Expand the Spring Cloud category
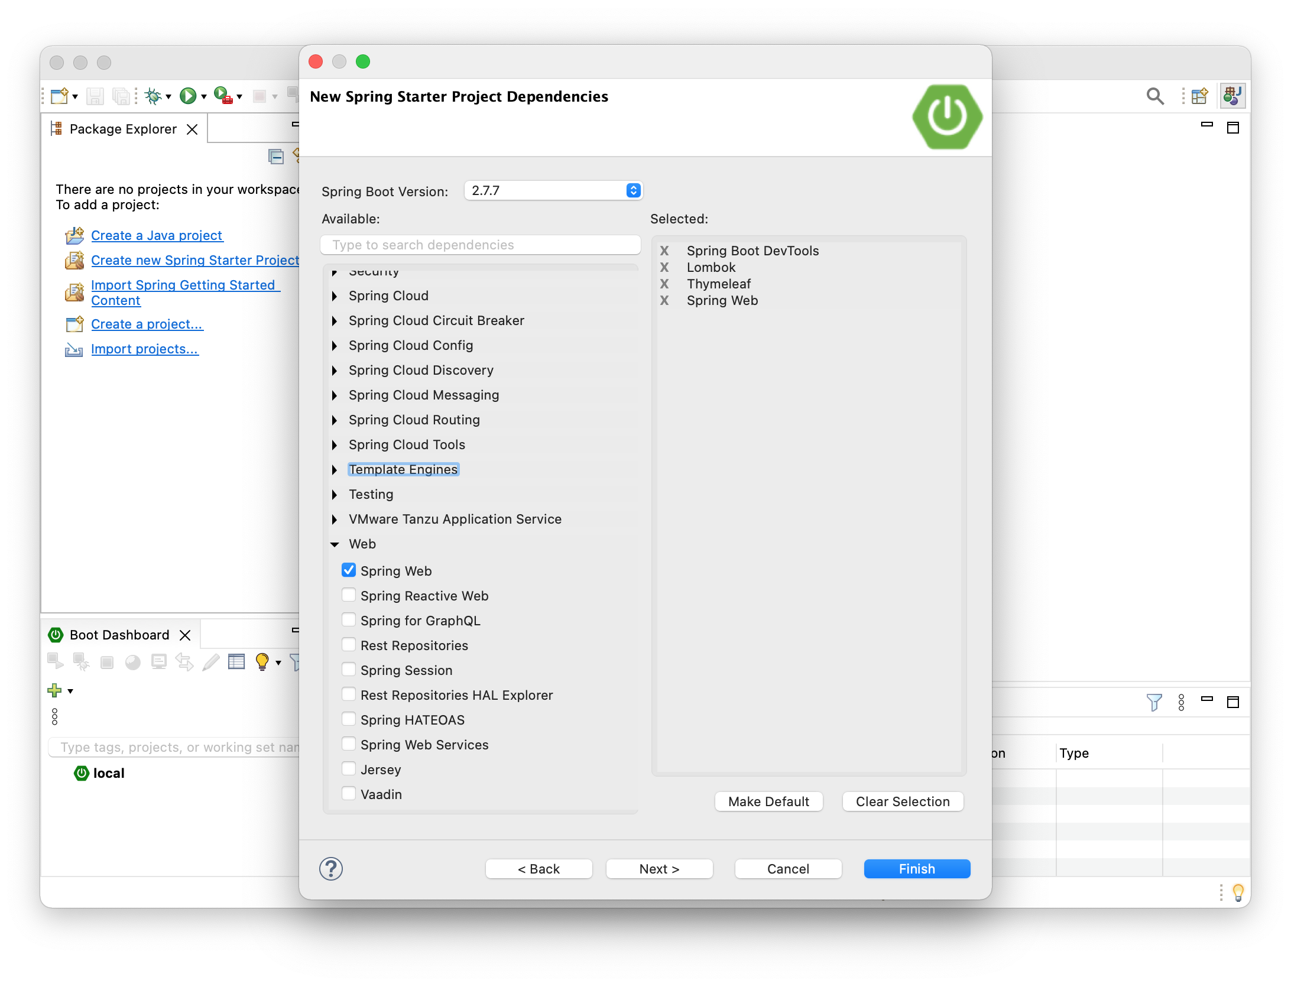Viewport: 1291px width, 987px height. [x=335, y=296]
